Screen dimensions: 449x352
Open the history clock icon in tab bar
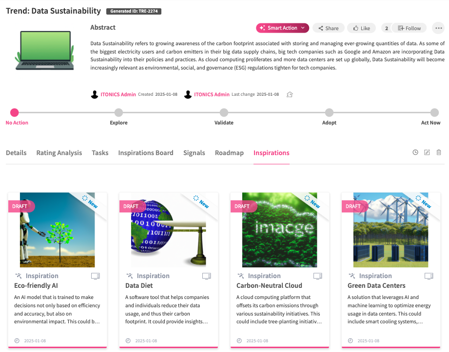tap(415, 153)
